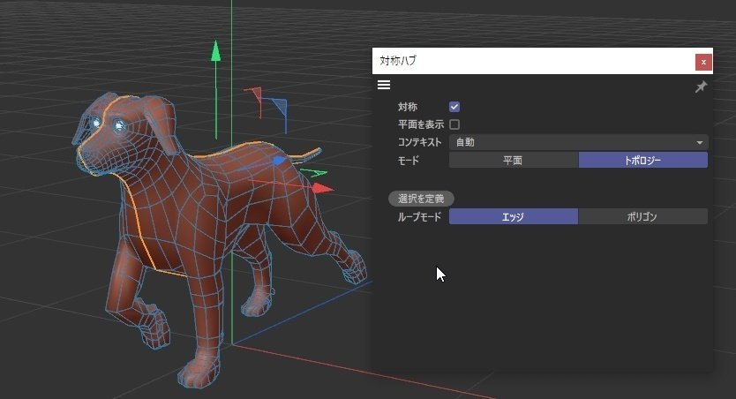Click the green plane handle near tail
The width and height of the screenshot is (736, 399).
tap(314, 173)
